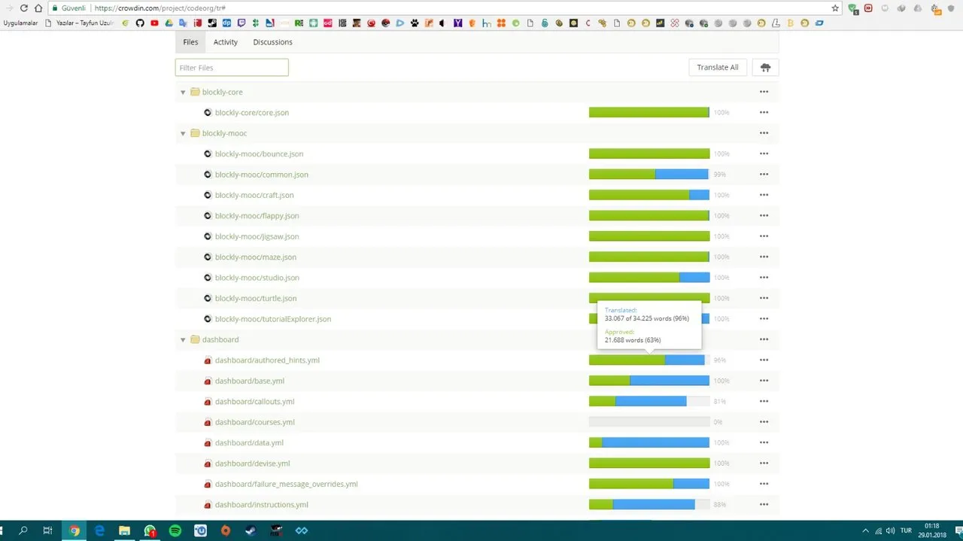Open the YouTube bookmark icon
Image resolution: width=963 pixels, height=541 pixels.
tap(155, 23)
